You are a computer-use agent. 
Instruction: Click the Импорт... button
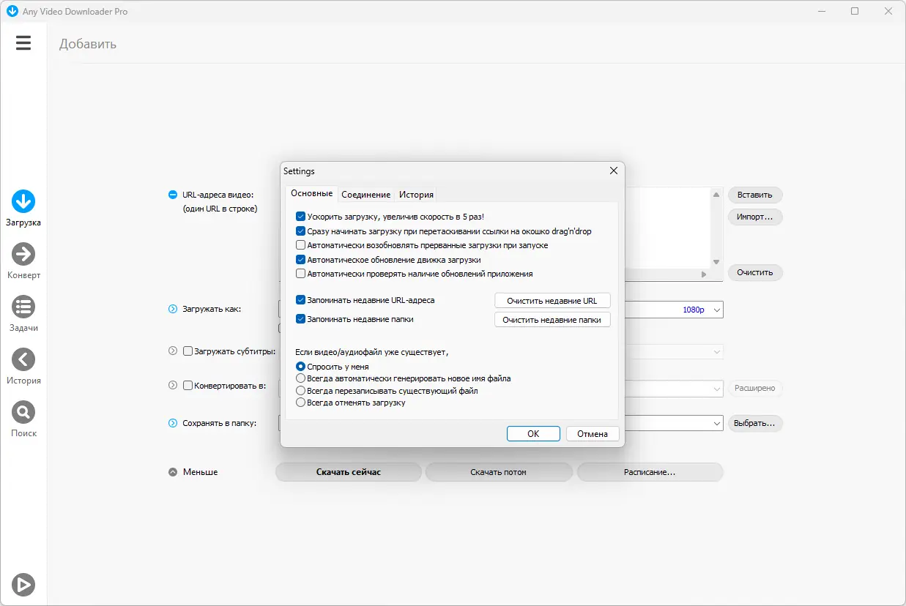[755, 217]
